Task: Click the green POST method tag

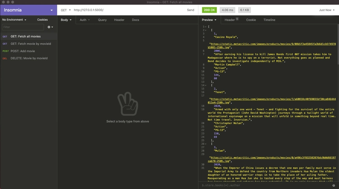Action: coord(6,51)
